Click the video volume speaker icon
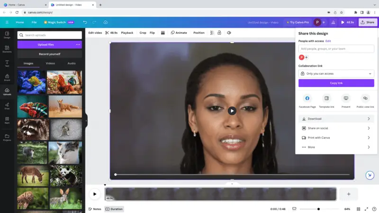 click(229, 33)
